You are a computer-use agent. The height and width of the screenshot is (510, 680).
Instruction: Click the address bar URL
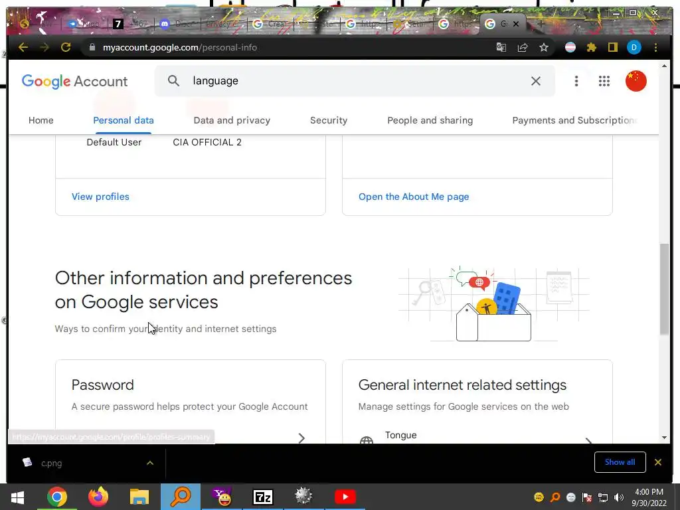(x=179, y=47)
